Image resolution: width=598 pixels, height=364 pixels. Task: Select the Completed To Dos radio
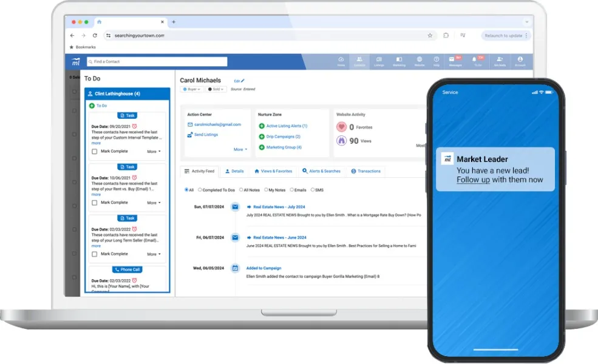[200, 189]
